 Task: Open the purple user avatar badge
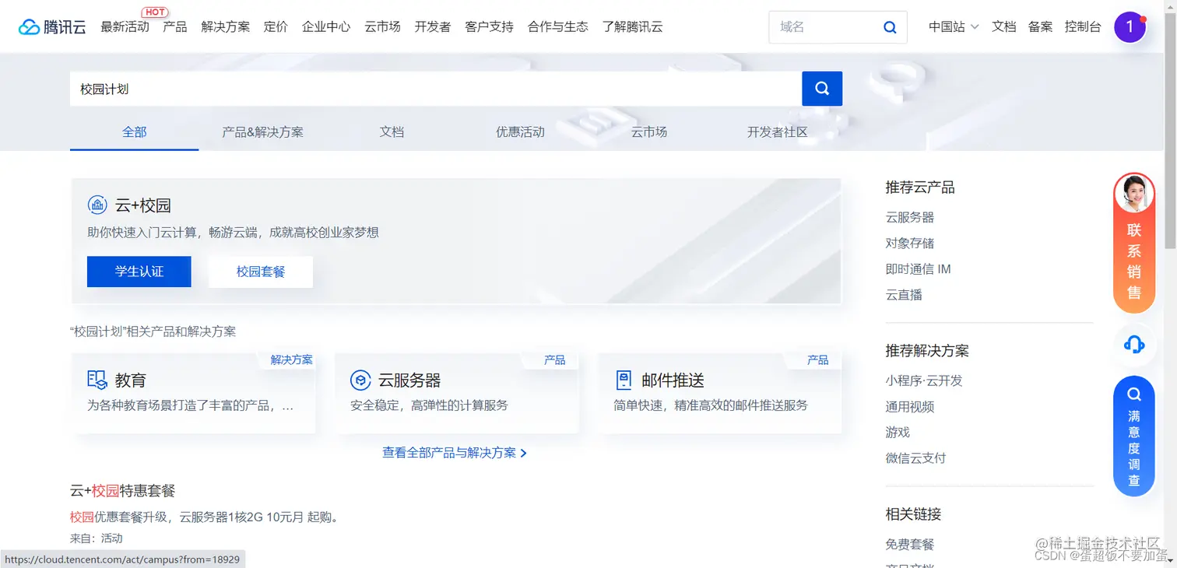coord(1130,27)
